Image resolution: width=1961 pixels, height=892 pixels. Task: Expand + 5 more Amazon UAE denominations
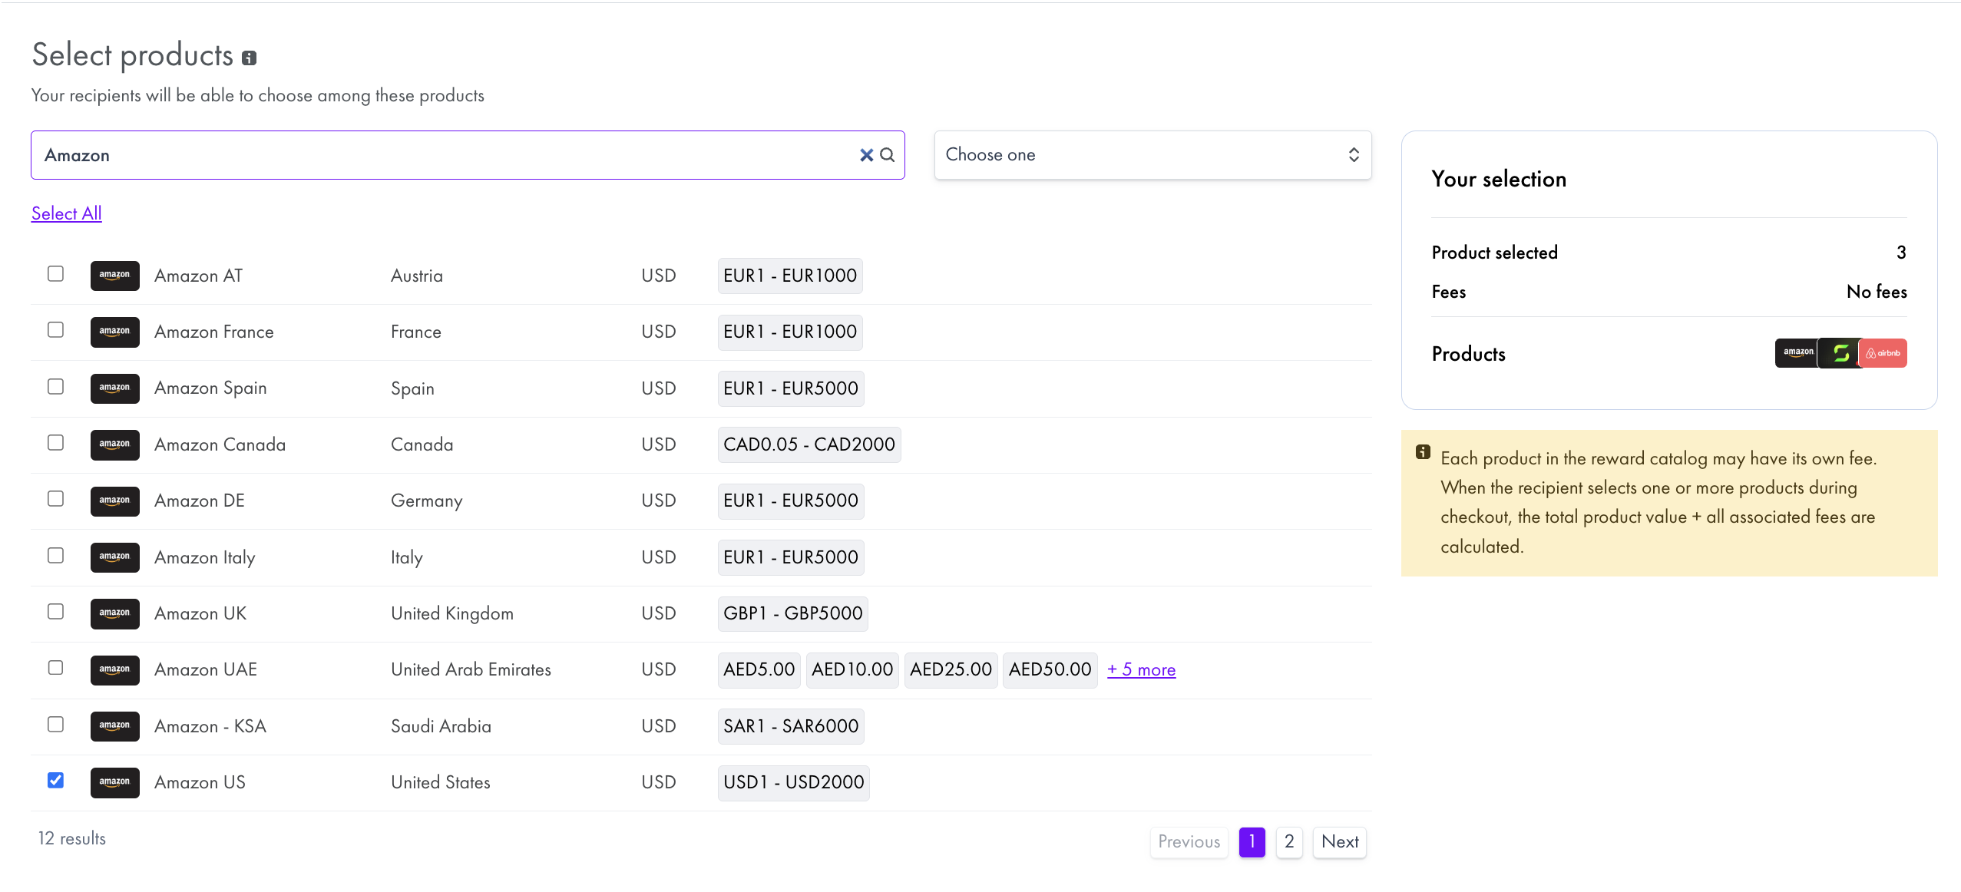[1141, 669]
